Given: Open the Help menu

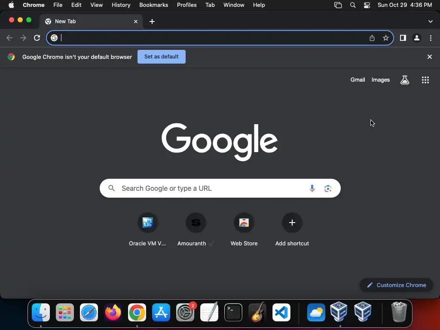Looking at the screenshot, I should pos(259,5).
